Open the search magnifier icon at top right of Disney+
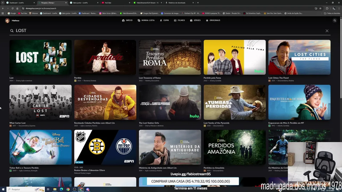The height and width of the screenshot is (192, 342). pos(335,20)
